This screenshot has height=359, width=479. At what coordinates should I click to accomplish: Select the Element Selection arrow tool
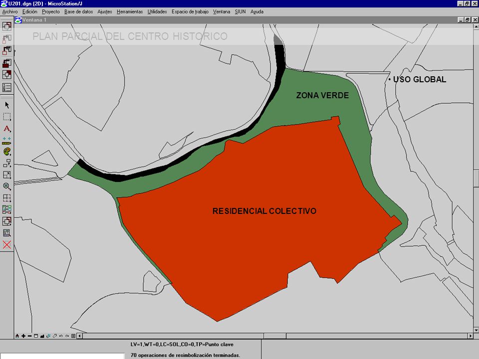pyautogui.click(x=6, y=105)
